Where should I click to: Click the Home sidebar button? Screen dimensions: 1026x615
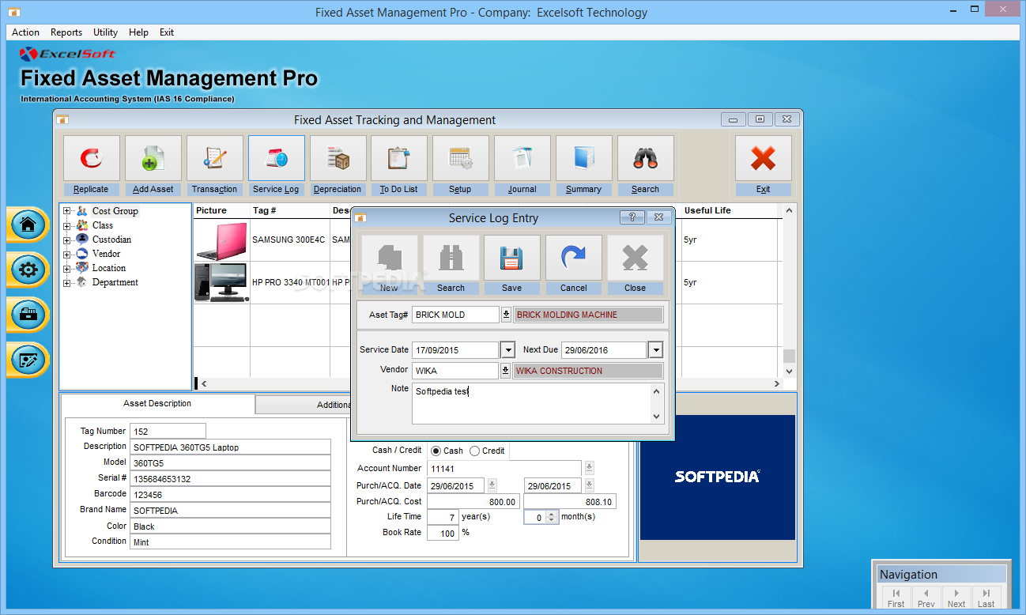click(28, 224)
